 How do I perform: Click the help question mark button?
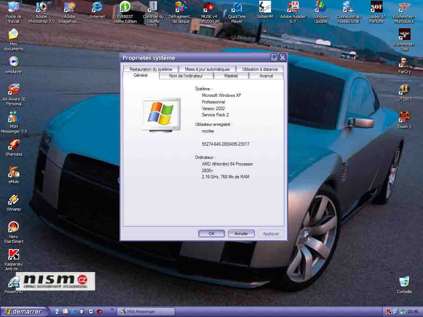tap(274, 57)
